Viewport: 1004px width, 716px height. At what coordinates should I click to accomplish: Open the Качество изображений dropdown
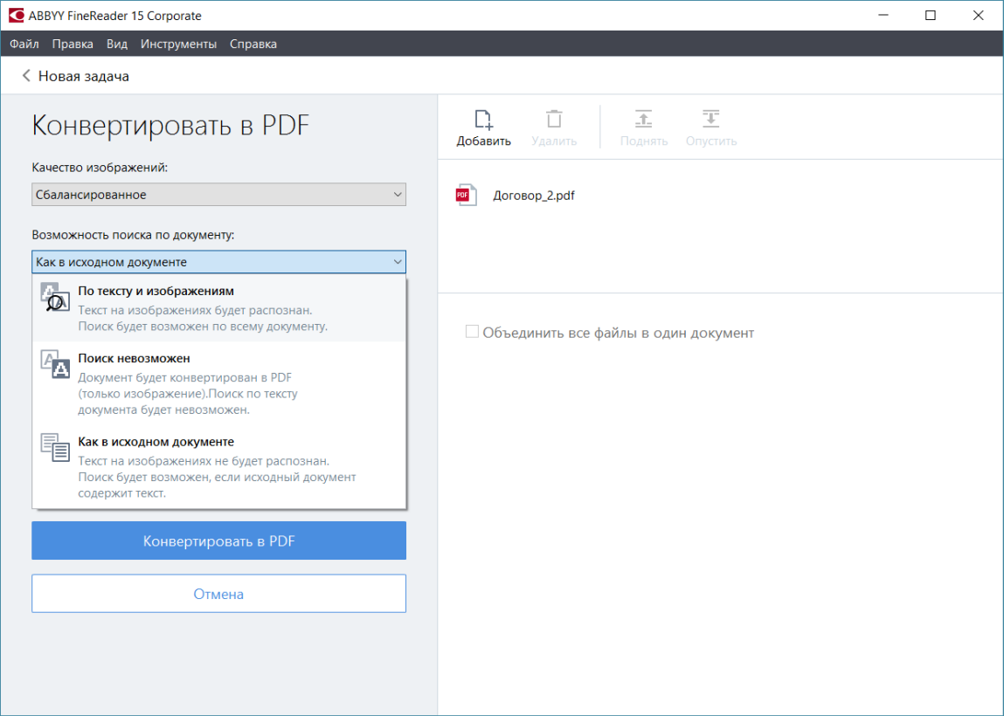point(218,195)
